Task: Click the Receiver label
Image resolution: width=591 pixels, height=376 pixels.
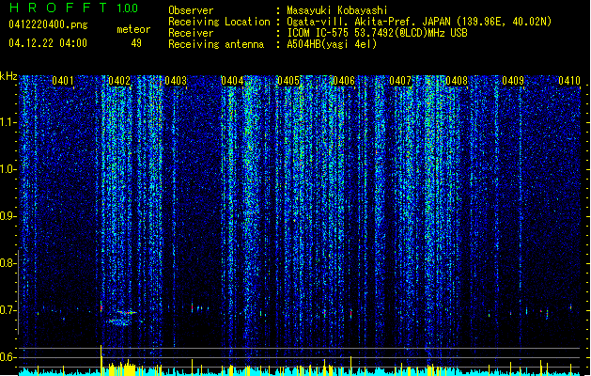Action: click(x=191, y=33)
